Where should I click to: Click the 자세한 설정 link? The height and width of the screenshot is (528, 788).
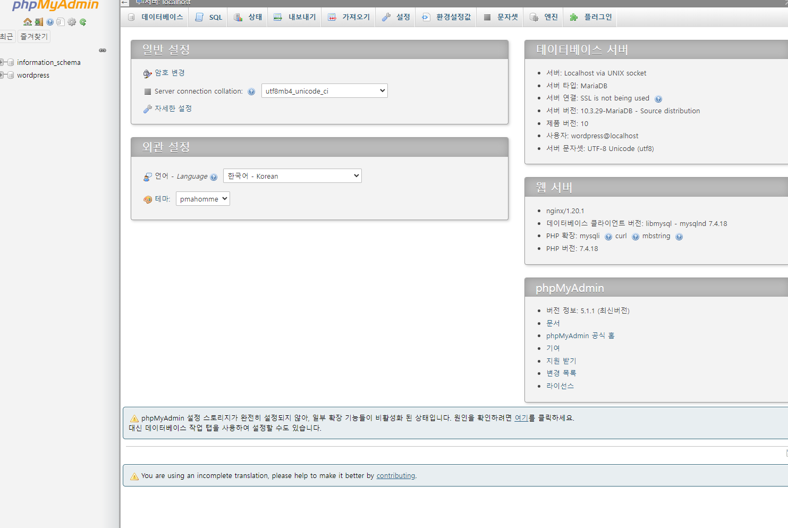coord(173,108)
